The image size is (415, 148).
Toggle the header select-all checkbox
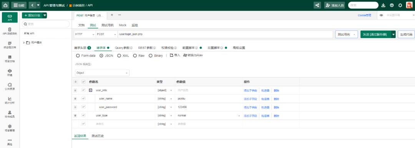(x=83, y=82)
